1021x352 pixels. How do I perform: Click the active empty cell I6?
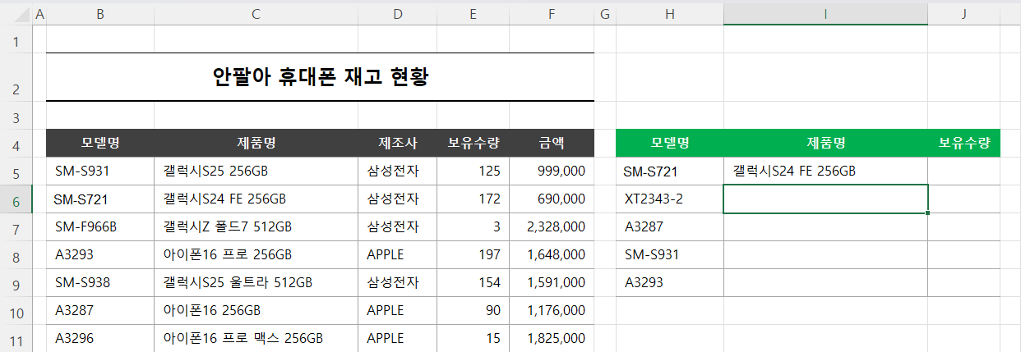coord(825,199)
